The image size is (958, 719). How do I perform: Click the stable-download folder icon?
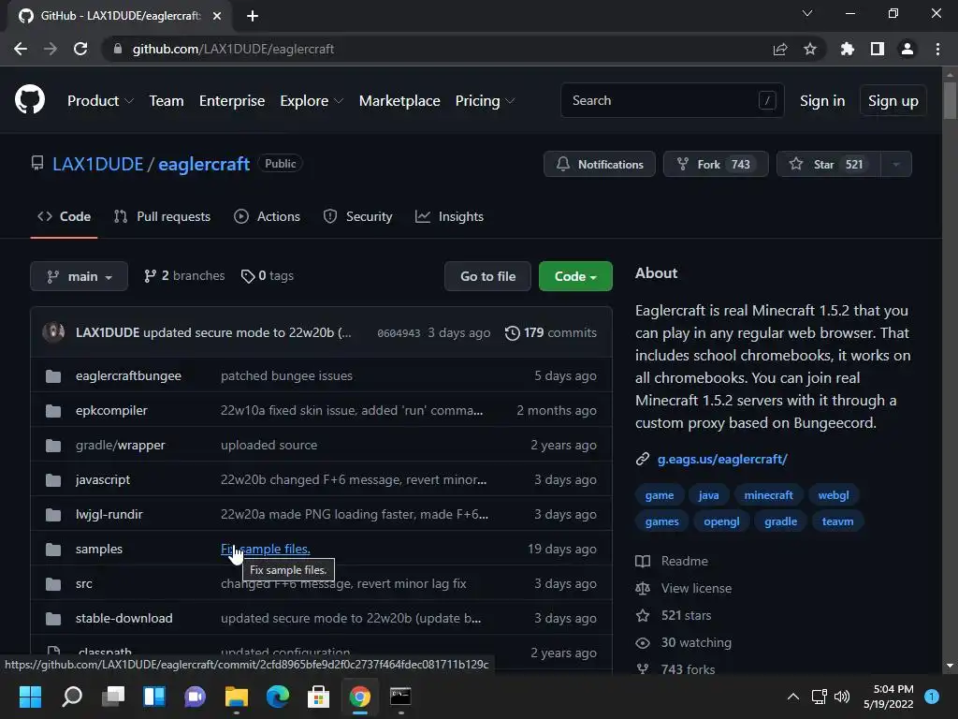pyautogui.click(x=53, y=619)
